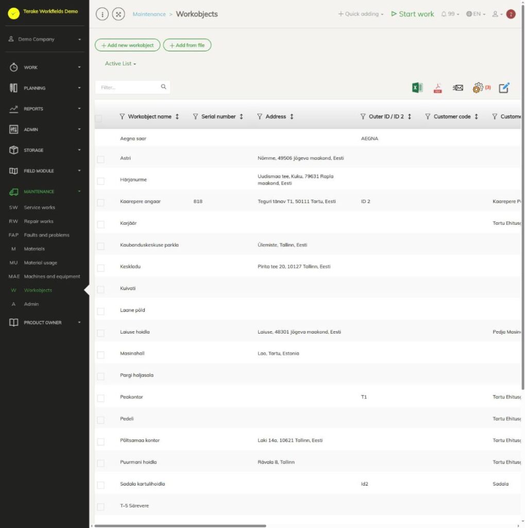Open the Quick adding dropdown
The height and width of the screenshot is (528, 525).
pos(361,14)
